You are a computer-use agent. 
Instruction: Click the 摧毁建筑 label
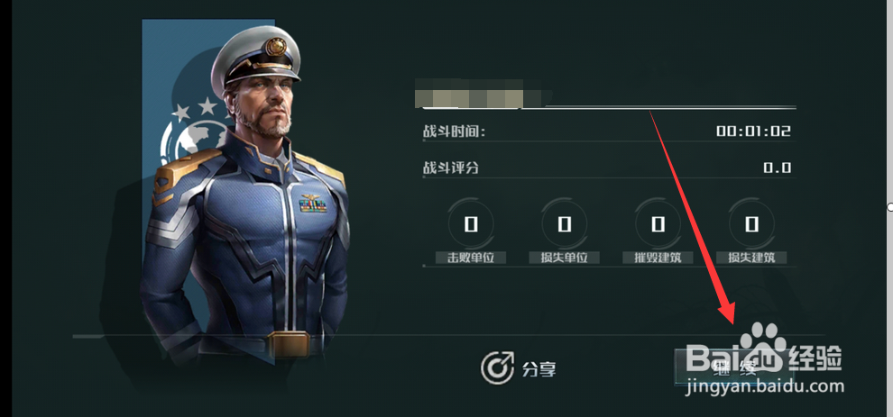pyautogui.click(x=658, y=258)
